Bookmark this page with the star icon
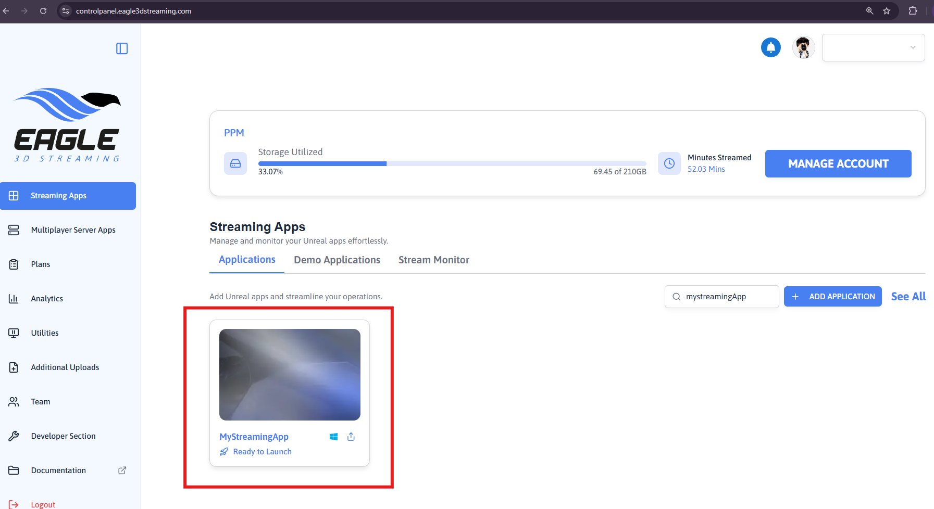 [x=887, y=11]
